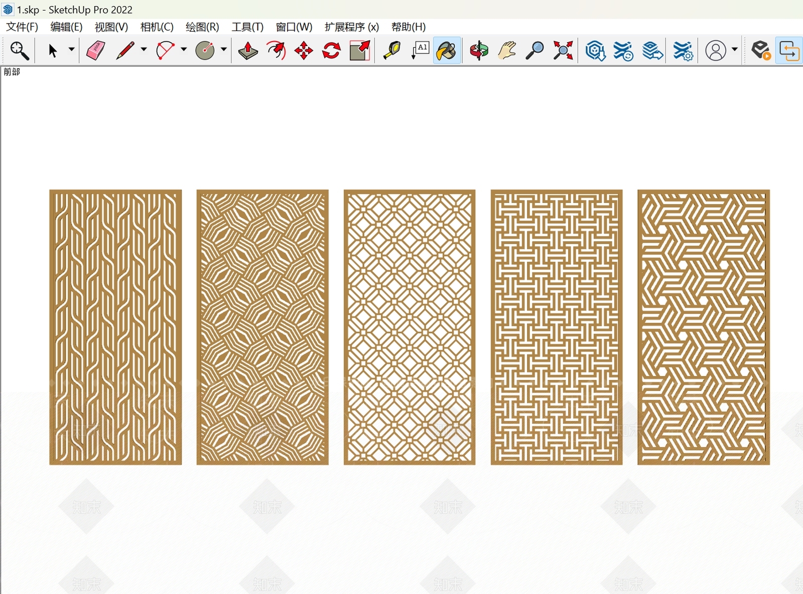This screenshot has width=803, height=594.
Task: Click the user account profile icon
Action: 716,51
